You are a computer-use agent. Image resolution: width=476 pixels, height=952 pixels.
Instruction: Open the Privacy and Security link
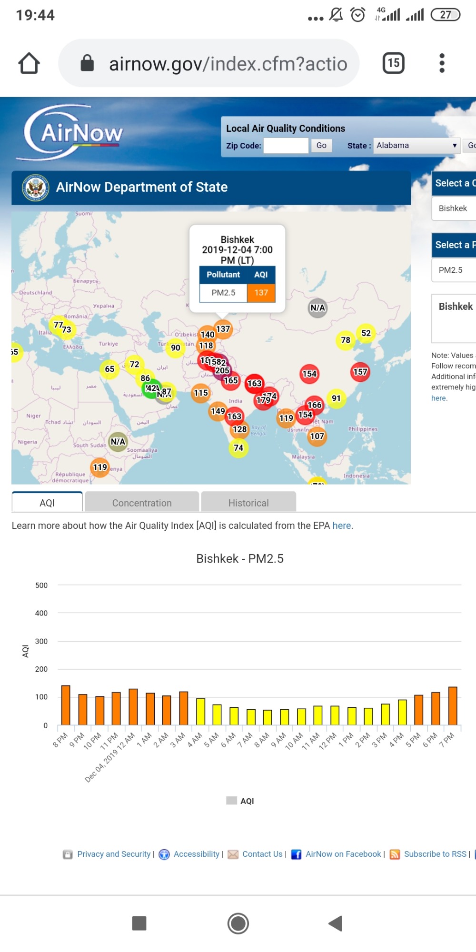(114, 854)
